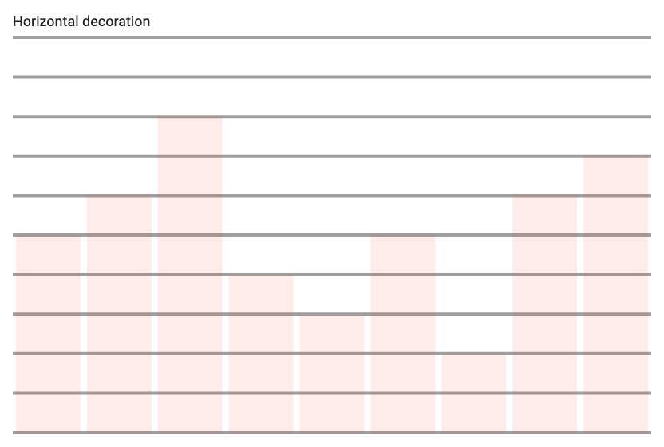The width and height of the screenshot is (664, 447).
Task: Select the sixth pink bar from left
Action: coord(403,334)
